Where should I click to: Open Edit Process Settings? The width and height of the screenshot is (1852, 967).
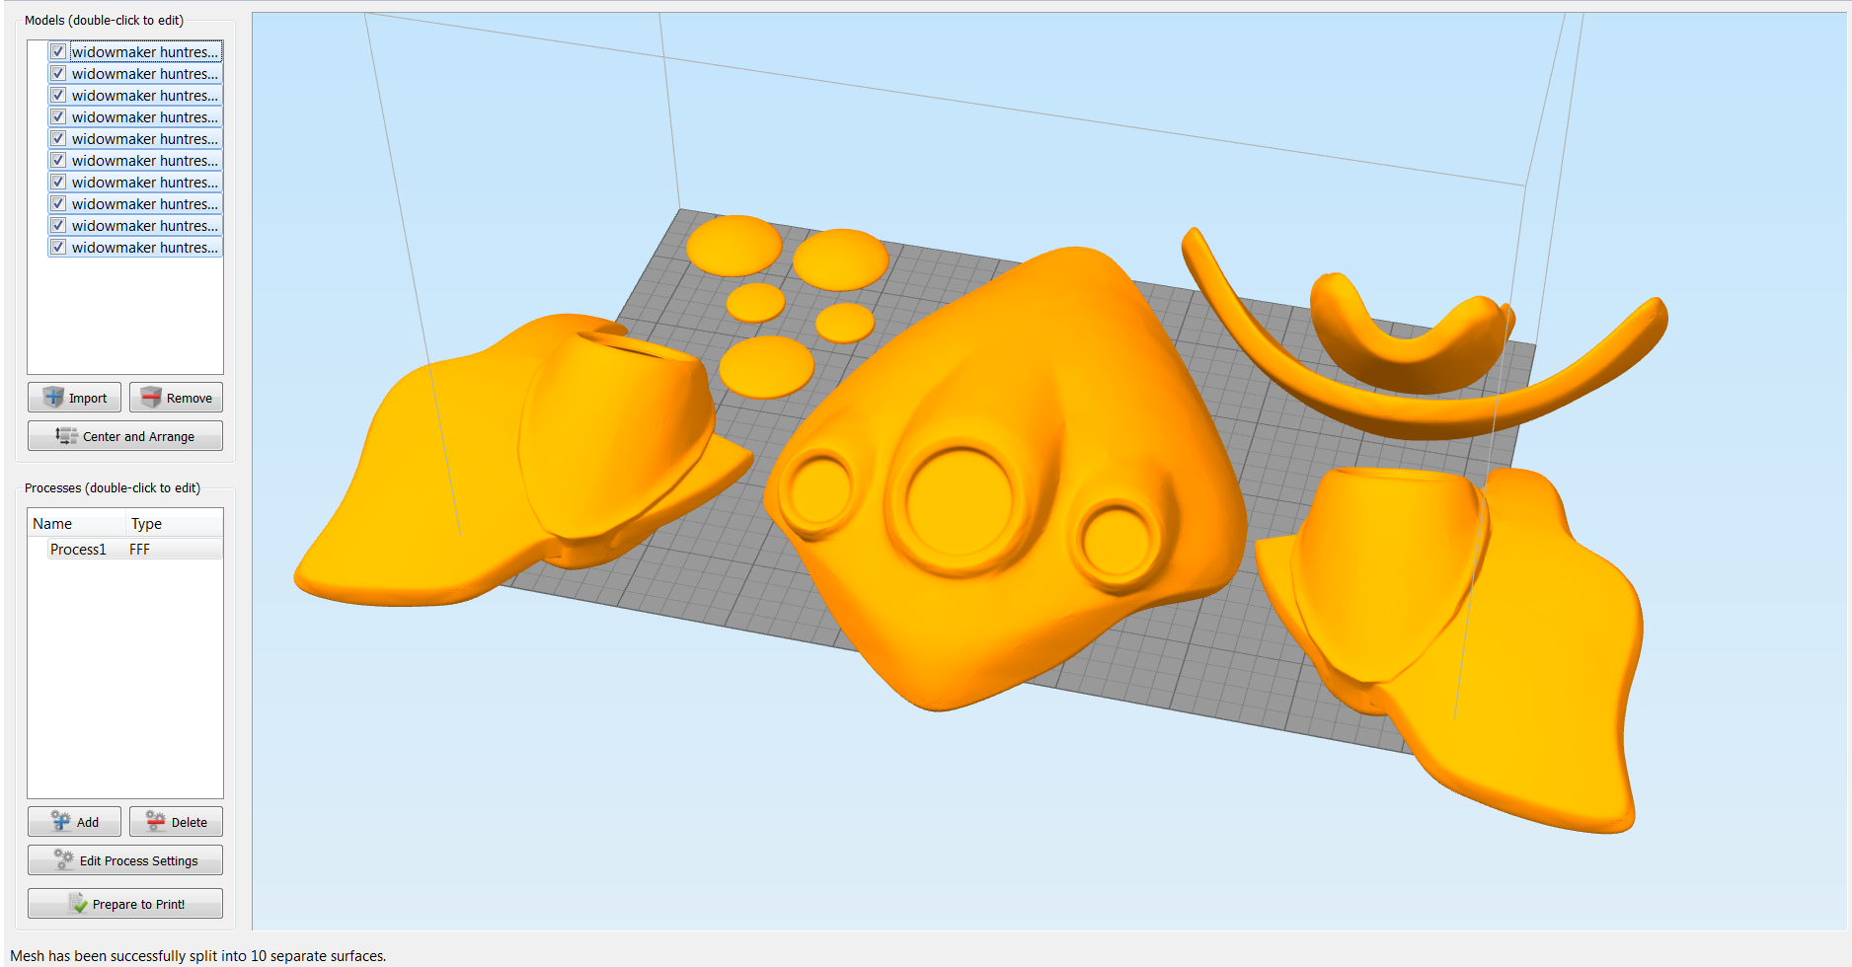tap(125, 860)
